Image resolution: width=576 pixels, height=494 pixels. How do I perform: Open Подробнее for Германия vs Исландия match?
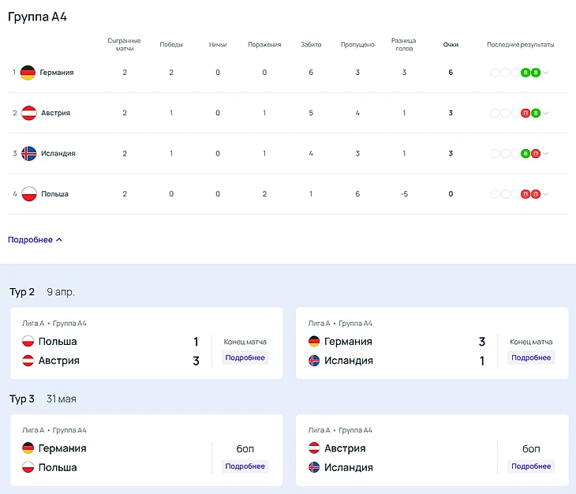point(531,357)
